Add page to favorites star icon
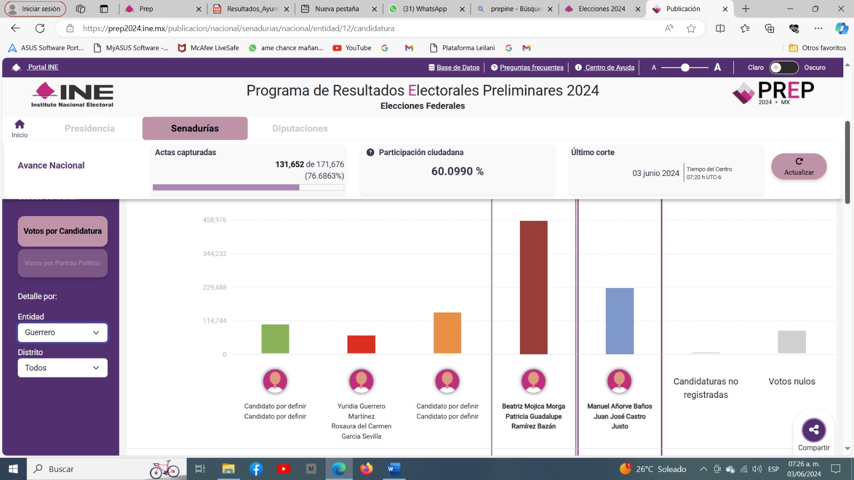Image resolution: width=854 pixels, height=480 pixels. pos(691,28)
